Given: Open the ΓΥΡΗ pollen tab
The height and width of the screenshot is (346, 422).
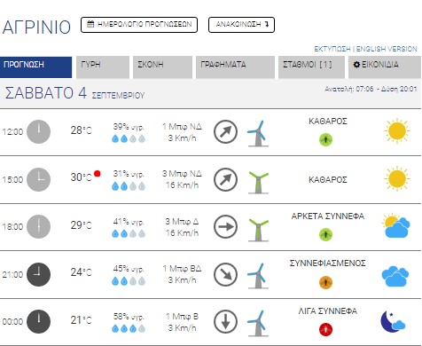Looking at the screenshot, I should coord(103,67).
